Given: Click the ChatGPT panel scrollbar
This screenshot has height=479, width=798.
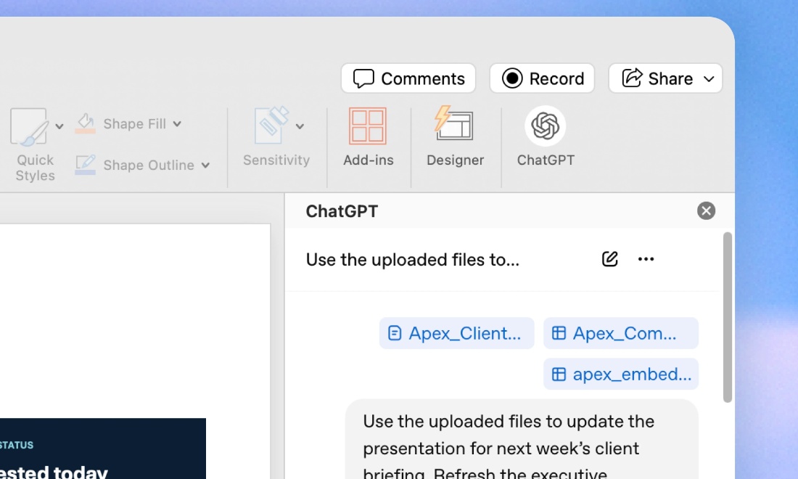Looking at the screenshot, I should (x=728, y=318).
